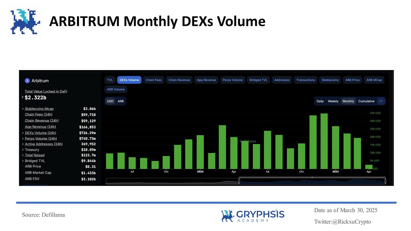Click the $9.844b bridged TVL value
The height and width of the screenshot is (231, 411).
click(x=88, y=161)
